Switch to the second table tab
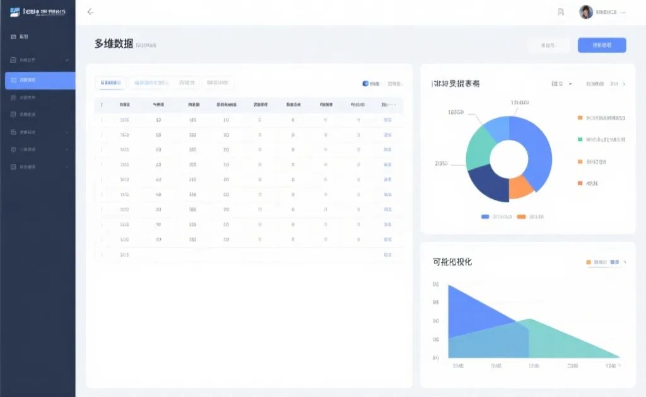Image resolution: width=646 pixels, height=397 pixels. tap(153, 83)
